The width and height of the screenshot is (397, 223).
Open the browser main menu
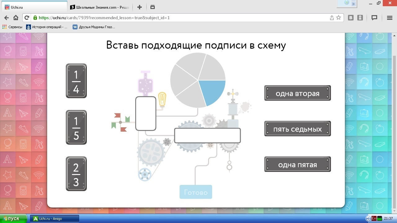click(x=390, y=18)
